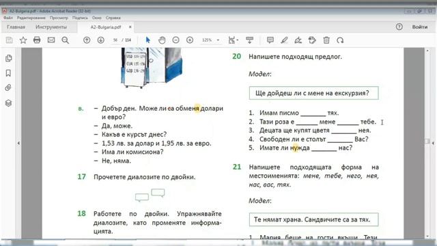Click the stamp tool icon

coord(312,40)
